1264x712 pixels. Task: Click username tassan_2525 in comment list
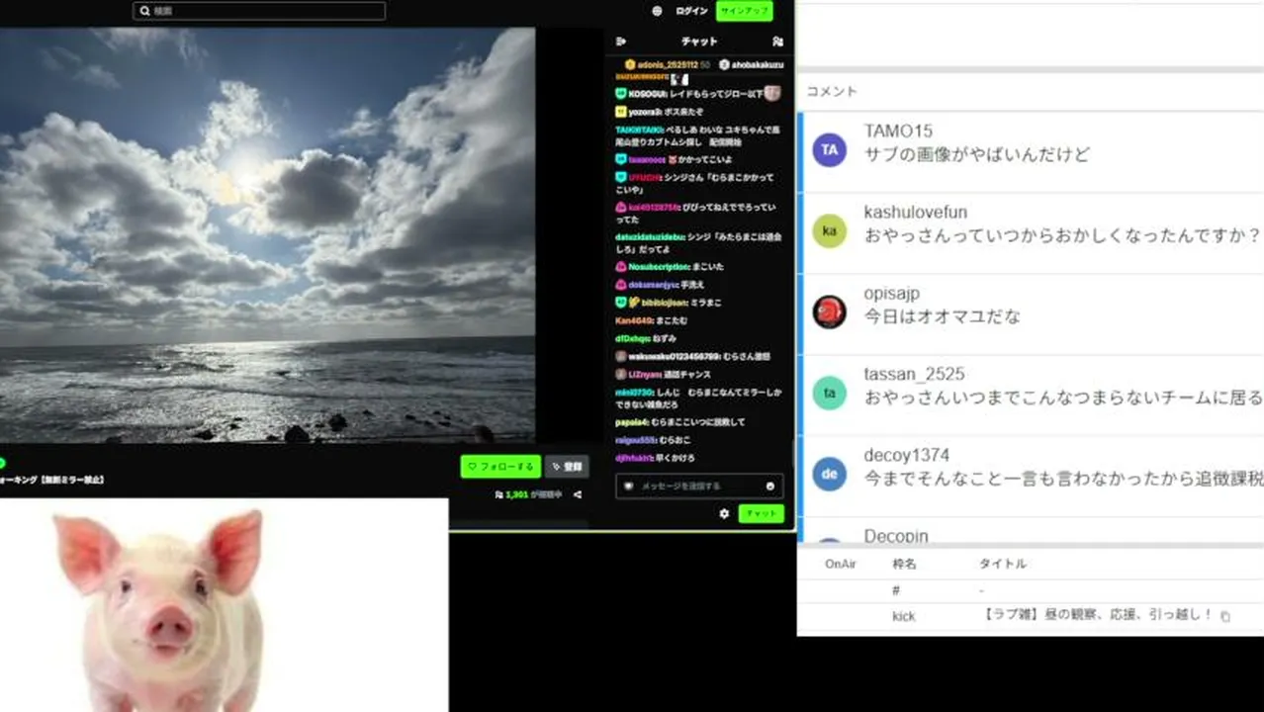coord(914,374)
